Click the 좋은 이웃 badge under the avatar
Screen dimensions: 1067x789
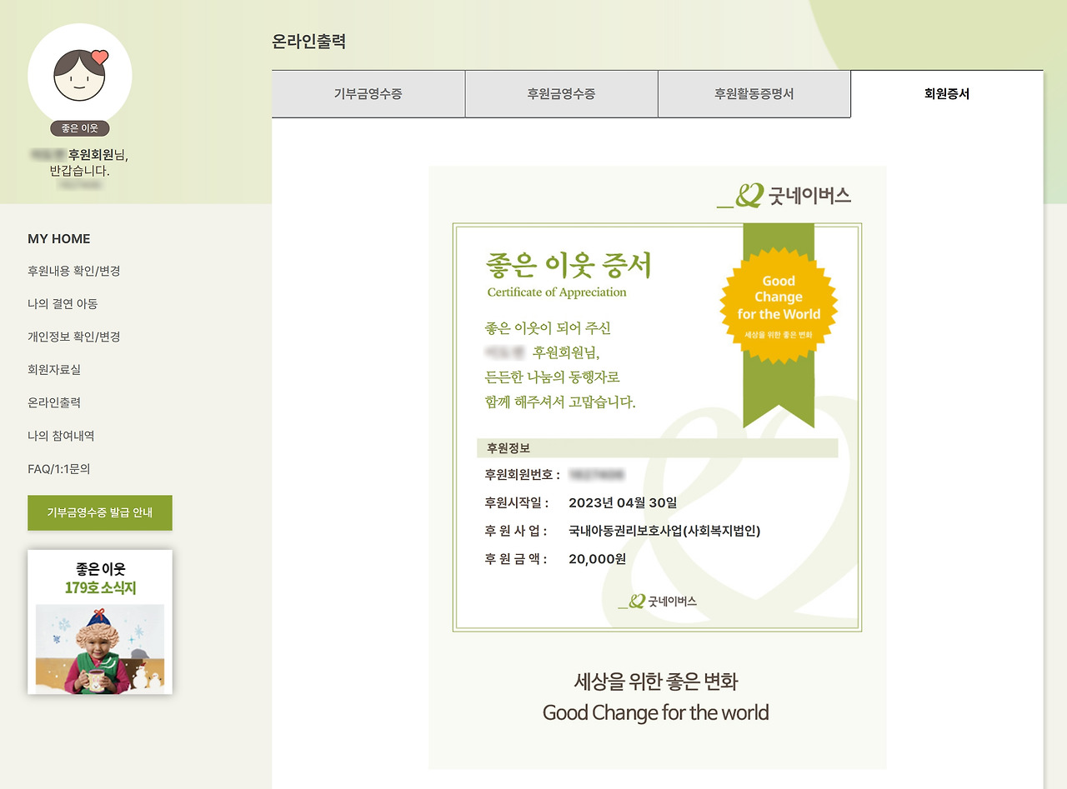pyautogui.click(x=79, y=128)
